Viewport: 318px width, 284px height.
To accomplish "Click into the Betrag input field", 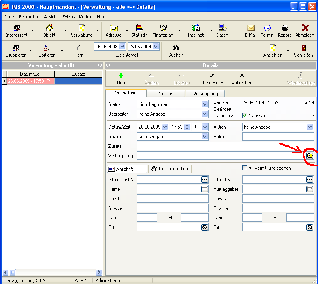I will point(278,137).
